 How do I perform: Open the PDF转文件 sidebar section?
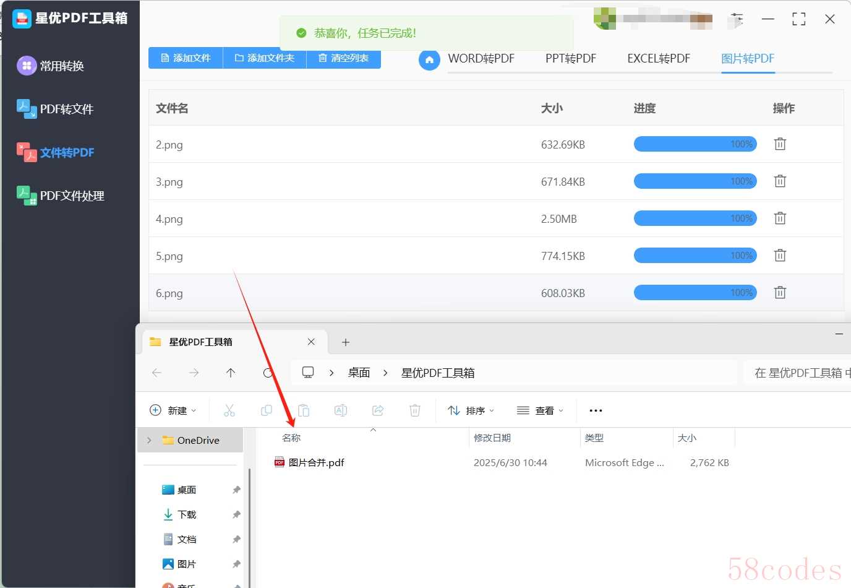[55, 109]
